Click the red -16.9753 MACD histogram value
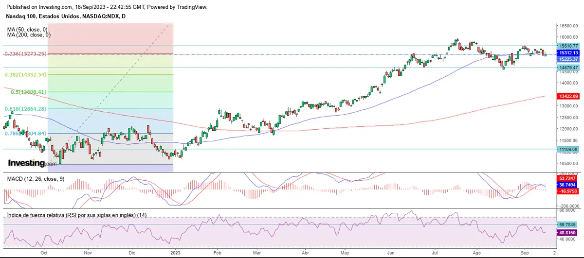This screenshot has width=584, height=258. [x=568, y=191]
